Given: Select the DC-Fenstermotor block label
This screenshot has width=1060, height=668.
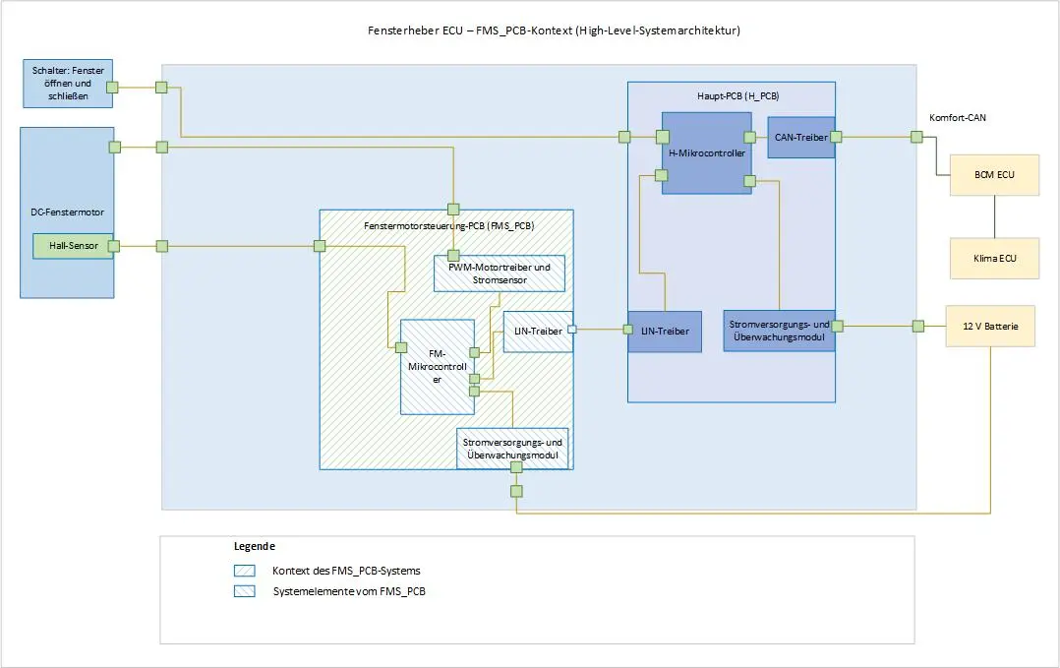Looking at the screenshot, I should (x=67, y=212).
